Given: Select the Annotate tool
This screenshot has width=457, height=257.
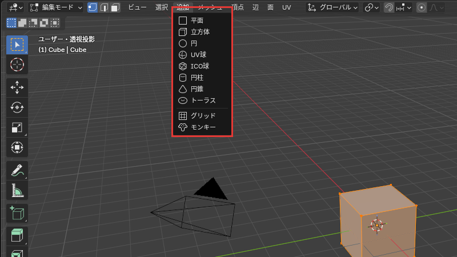Looking at the screenshot, I should click(17, 170).
